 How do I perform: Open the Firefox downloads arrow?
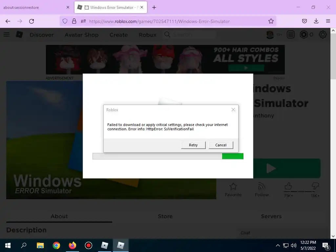click(316, 21)
